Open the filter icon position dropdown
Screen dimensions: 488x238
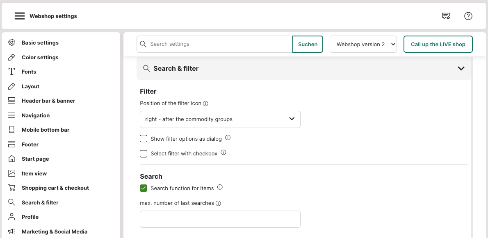220,119
